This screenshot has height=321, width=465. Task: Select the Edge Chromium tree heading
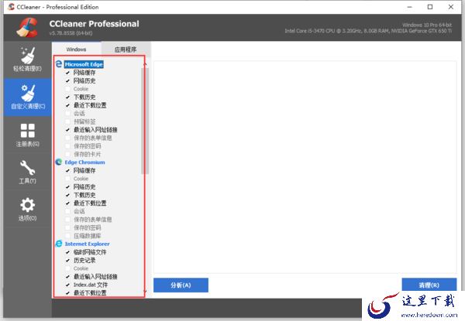pos(84,162)
